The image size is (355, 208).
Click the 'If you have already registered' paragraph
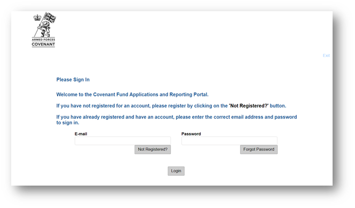coord(177,120)
